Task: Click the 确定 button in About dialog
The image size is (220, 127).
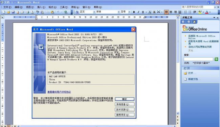Action: [x=125, y=99]
